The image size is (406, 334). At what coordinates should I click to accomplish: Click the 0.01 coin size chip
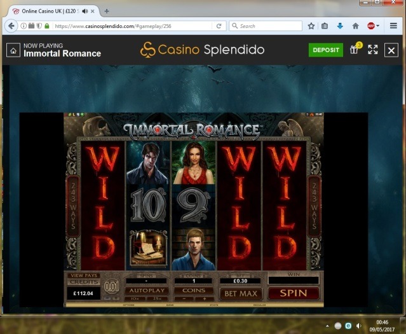[x=112, y=286]
